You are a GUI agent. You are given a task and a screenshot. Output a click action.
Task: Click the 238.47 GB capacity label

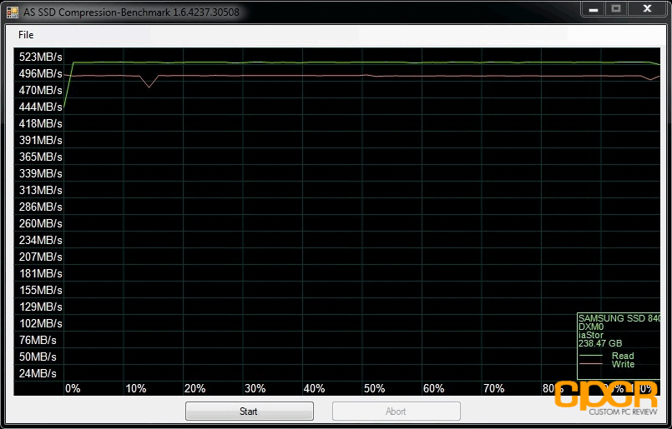[x=600, y=343]
